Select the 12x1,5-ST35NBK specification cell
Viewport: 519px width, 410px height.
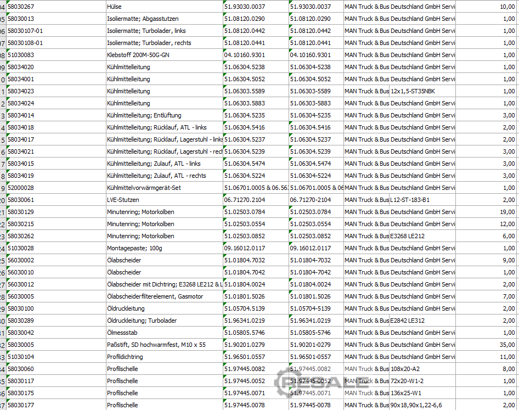(422, 91)
